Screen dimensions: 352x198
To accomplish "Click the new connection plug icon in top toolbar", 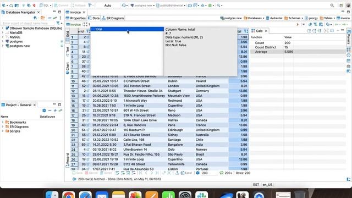I will click(x=4, y=5).
